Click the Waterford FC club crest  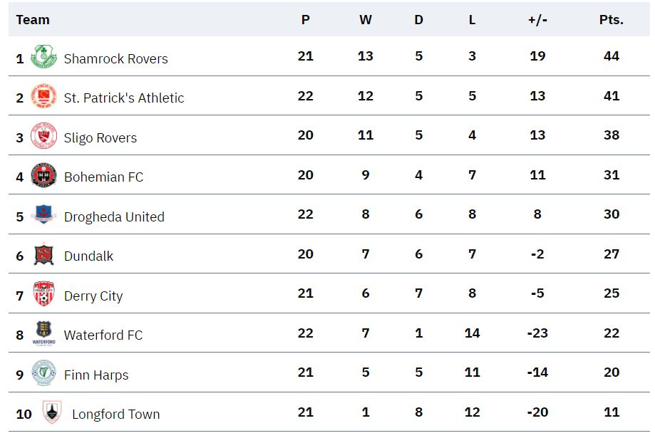[x=44, y=333]
